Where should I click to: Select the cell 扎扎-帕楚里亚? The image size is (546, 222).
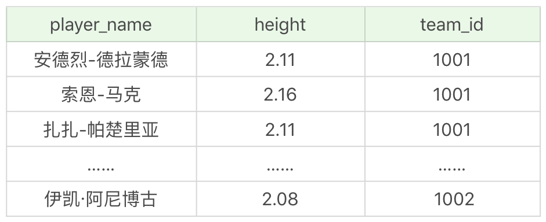pyautogui.click(x=101, y=129)
